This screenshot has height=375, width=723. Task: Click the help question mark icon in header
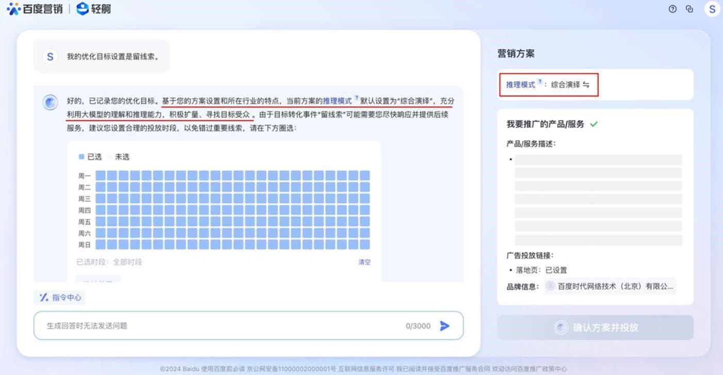[672, 9]
